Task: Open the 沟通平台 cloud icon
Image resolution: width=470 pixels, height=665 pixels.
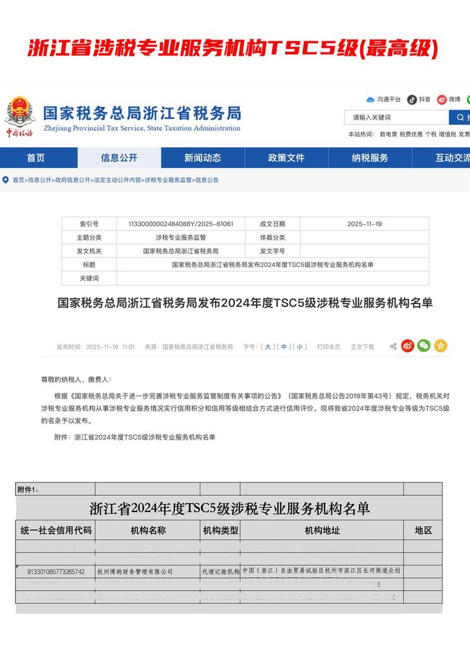Action: [370, 100]
